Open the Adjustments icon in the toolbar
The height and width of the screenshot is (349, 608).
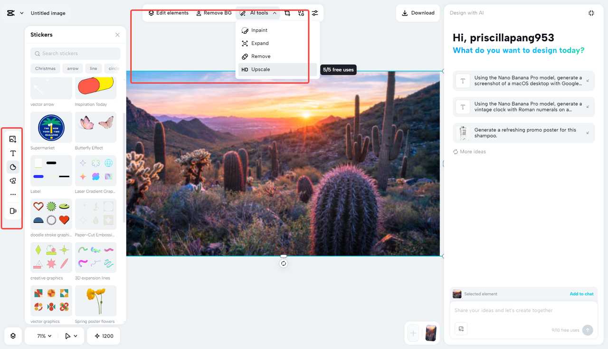point(314,13)
